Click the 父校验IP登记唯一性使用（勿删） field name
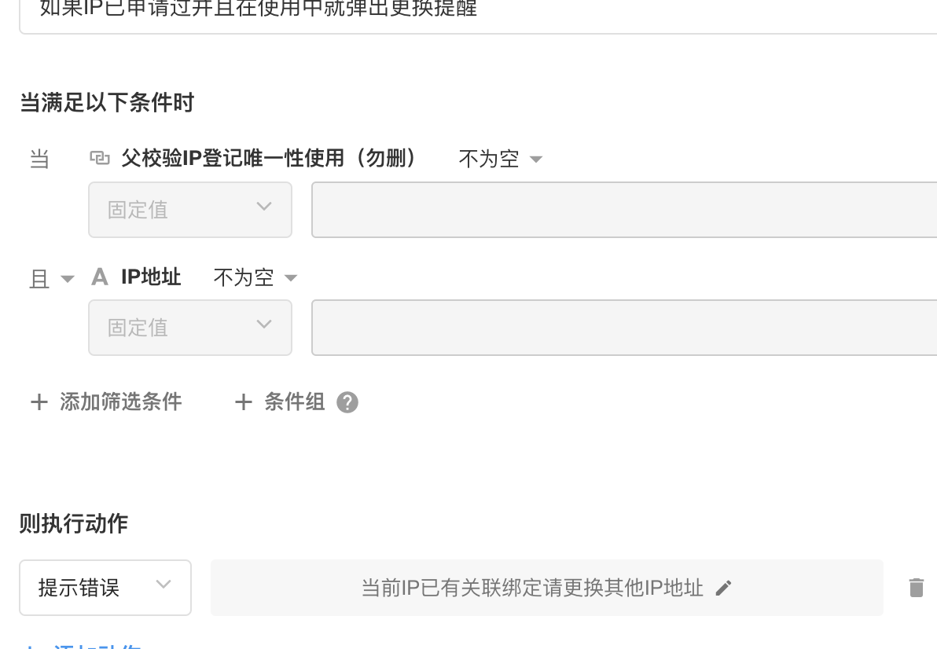The width and height of the screenshot is (937, 649). coord(269,159)
